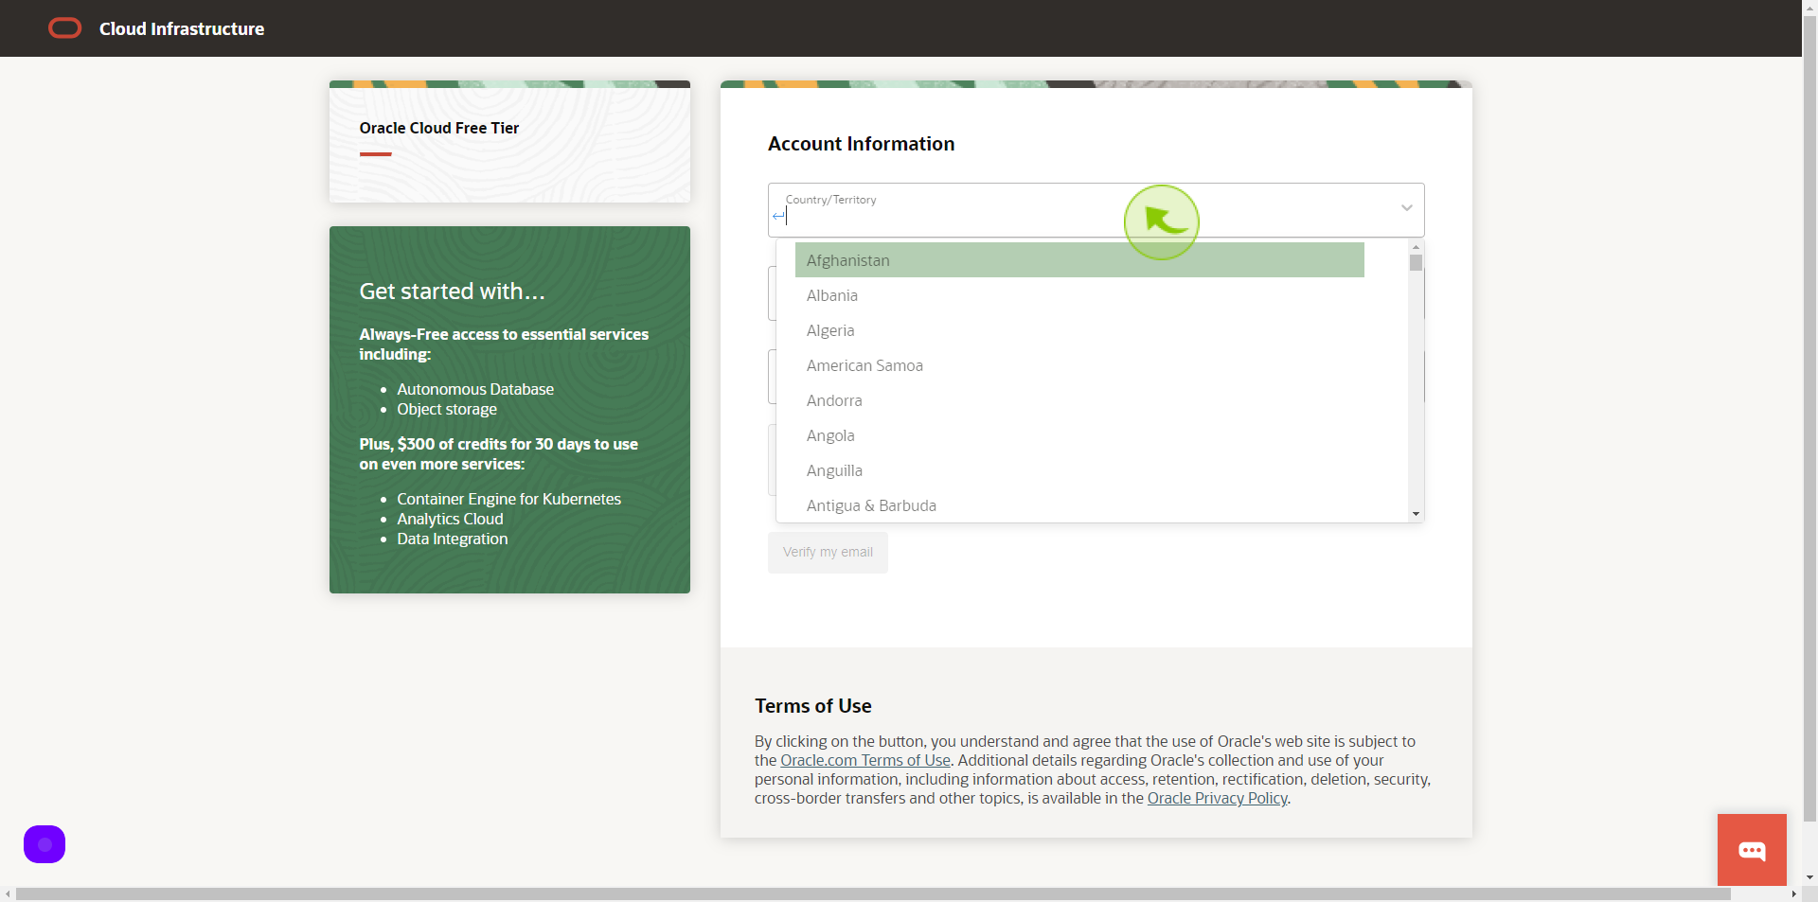Viewport: 1818px width, 902px height.
Task: Choose Angola from the dropdown
Action: pyautogui.click(x=1079, y=435)
